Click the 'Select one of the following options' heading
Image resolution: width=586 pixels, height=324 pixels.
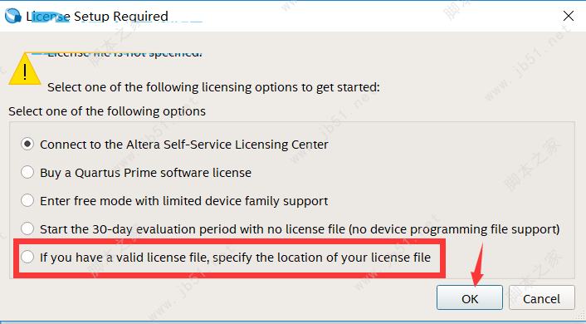point(107,111)
